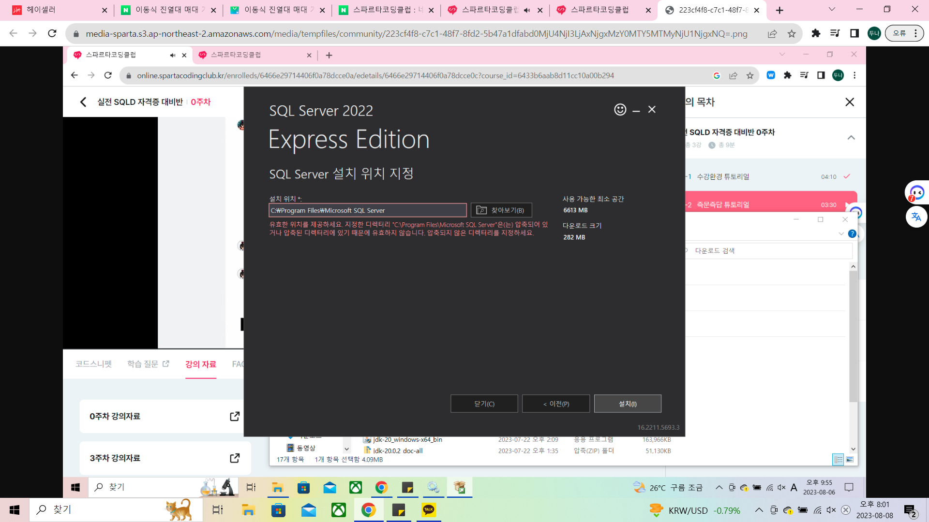Open the 코드스니펫 tab
The image size is (929, 522).
[94, 364]
